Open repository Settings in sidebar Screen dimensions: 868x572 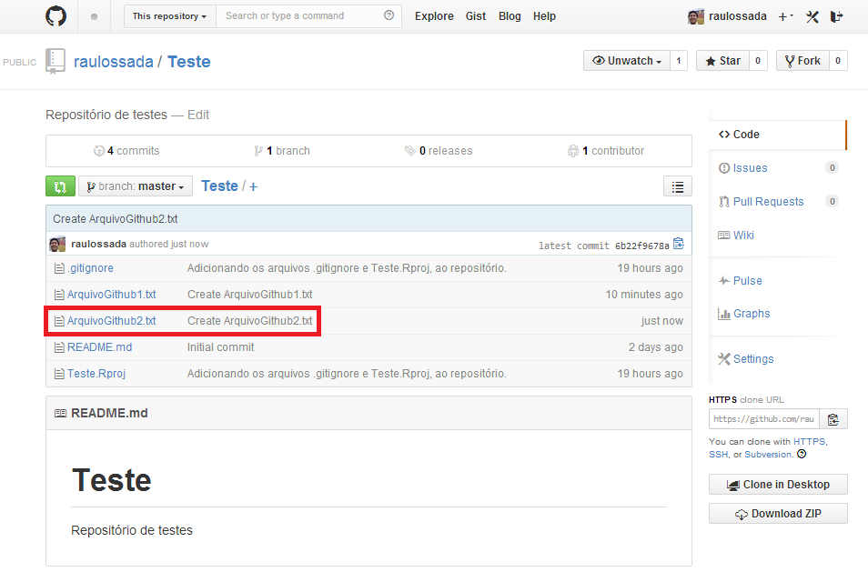(752, 359)
